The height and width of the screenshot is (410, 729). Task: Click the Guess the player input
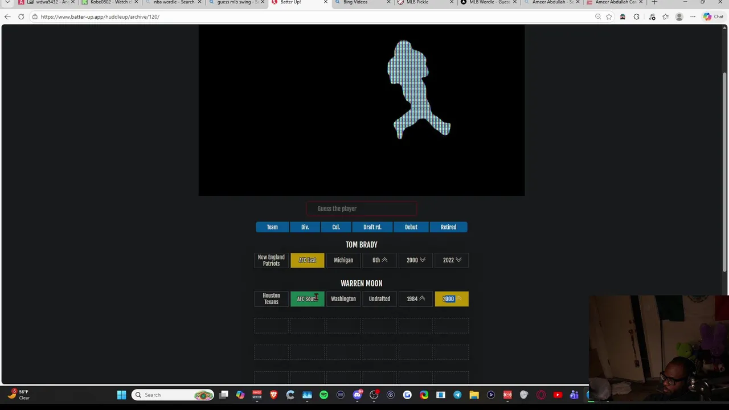tap(362, 208)
